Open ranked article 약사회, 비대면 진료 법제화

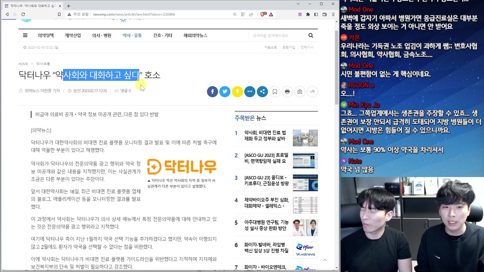point(265,136)
